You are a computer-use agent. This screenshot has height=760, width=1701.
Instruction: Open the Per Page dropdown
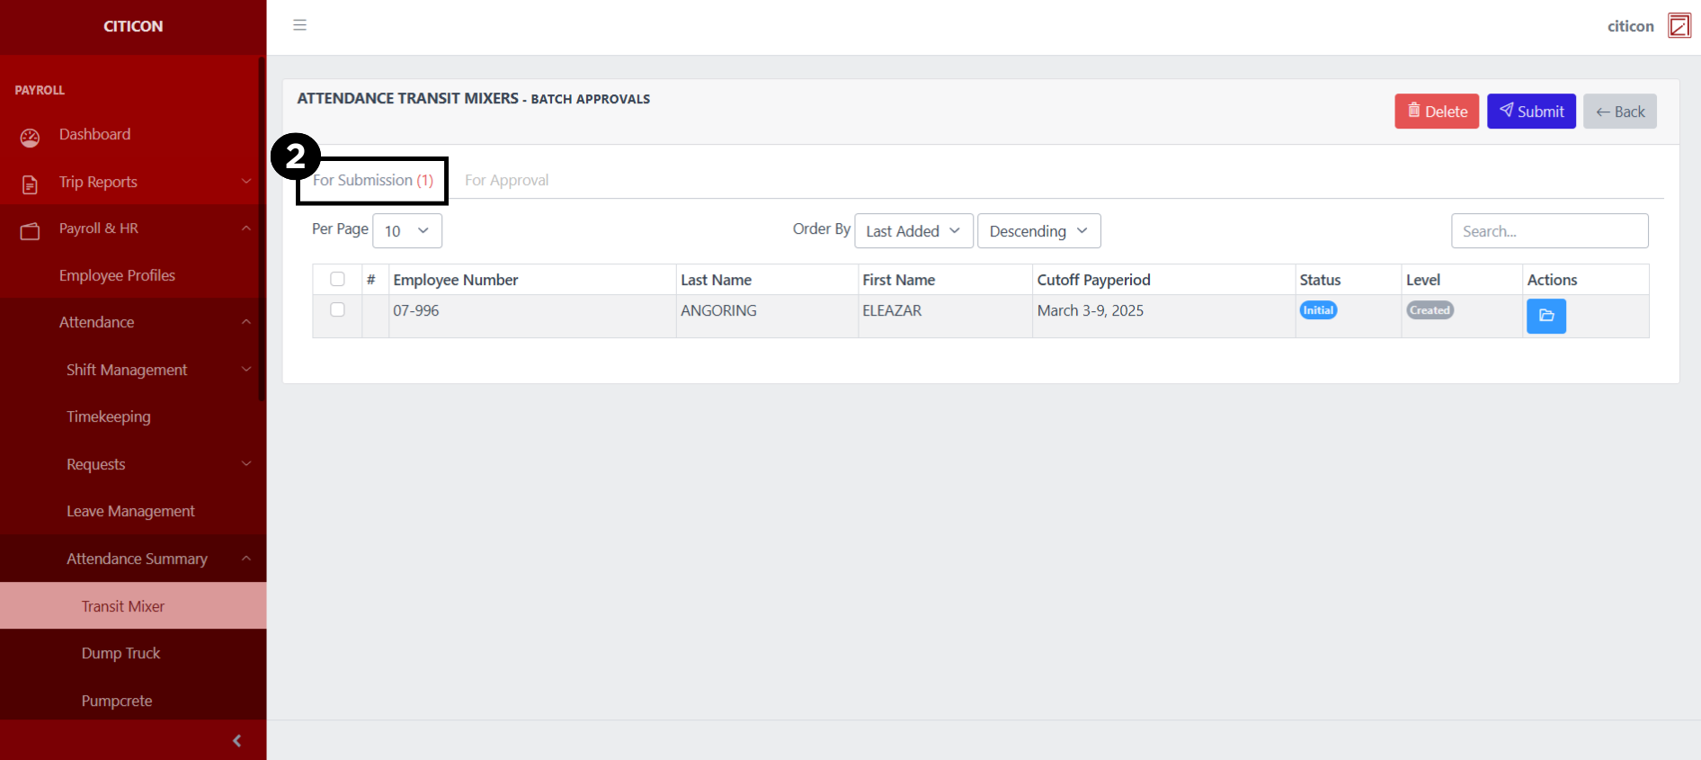coord(406,231)
